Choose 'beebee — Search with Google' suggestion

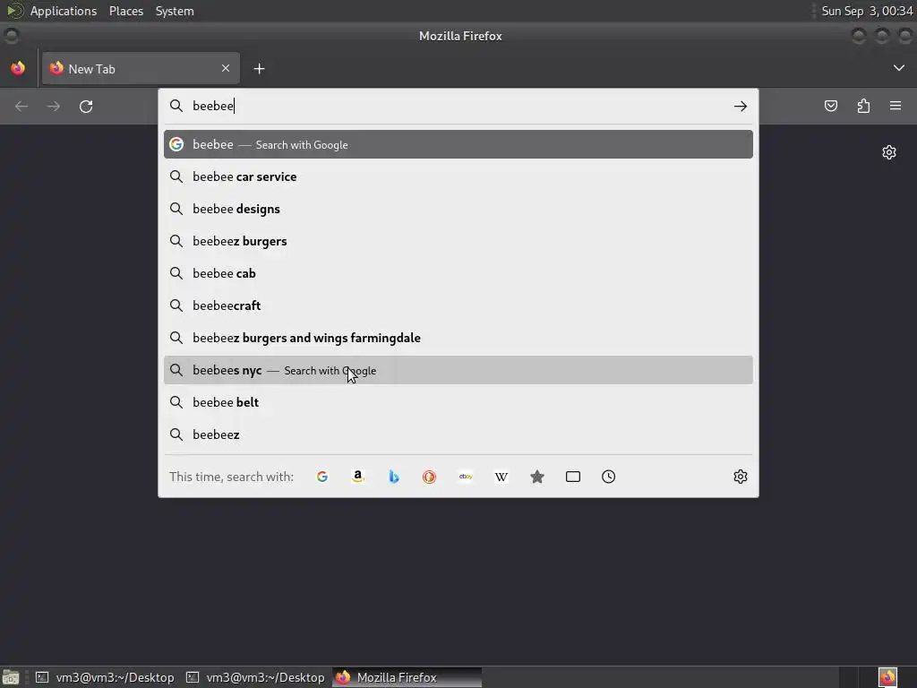pyautogui.click(x=458, y=144)
